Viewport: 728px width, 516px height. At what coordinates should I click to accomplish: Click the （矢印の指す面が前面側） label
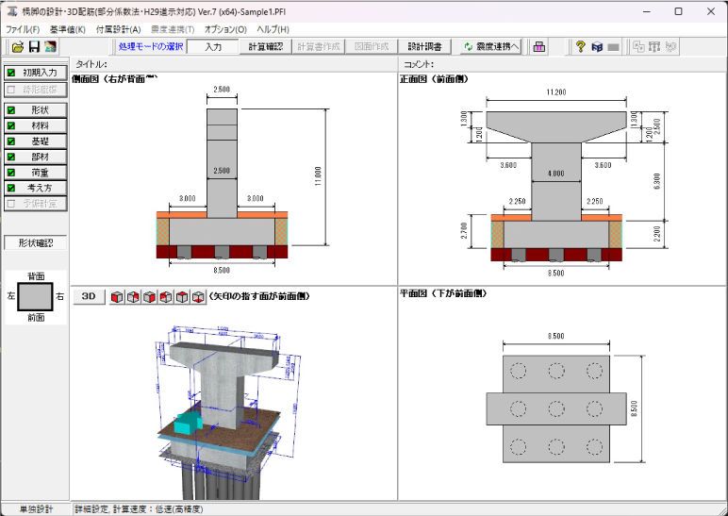point(260,296)
